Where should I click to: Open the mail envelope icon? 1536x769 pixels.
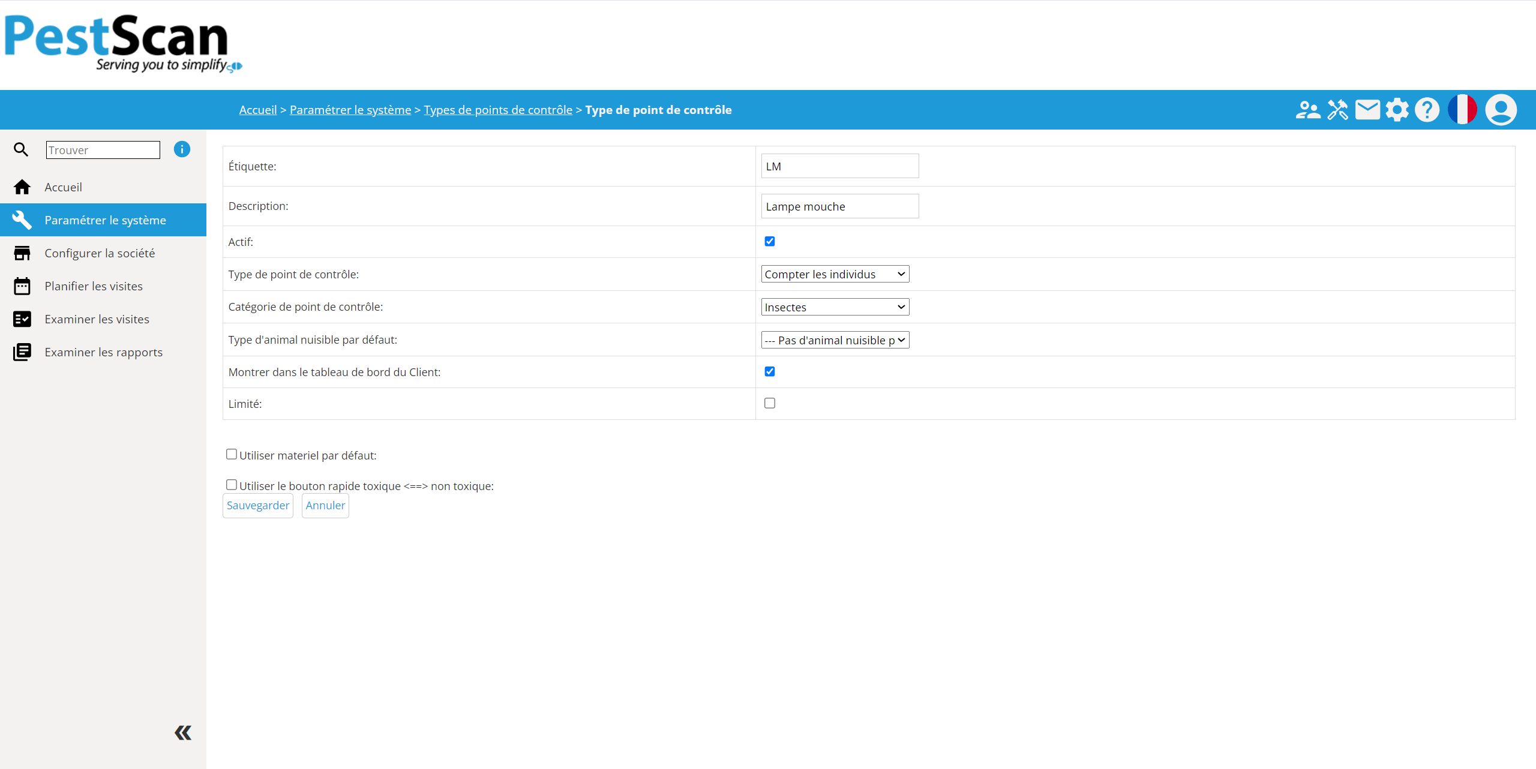coord(1367,110)
